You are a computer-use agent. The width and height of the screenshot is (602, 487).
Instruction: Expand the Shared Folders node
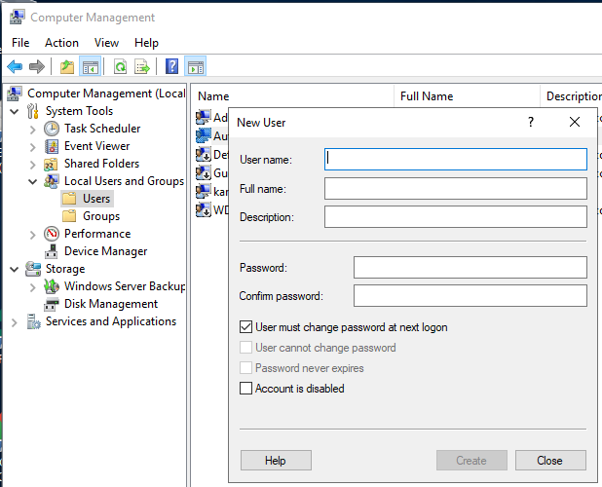33,164
